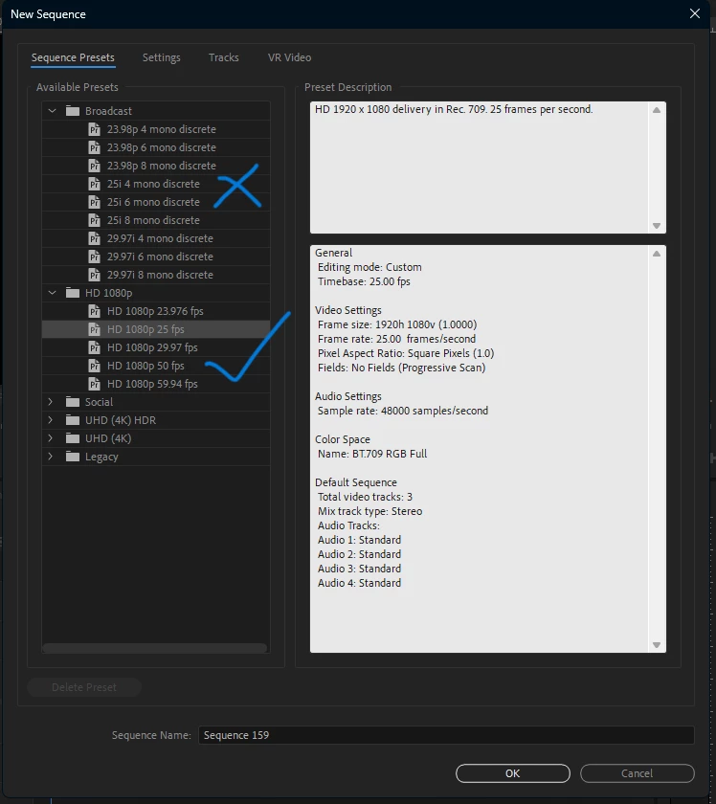This screenshot has height=804, width=716.
Task: Click the Broadcast folder icon
Action: click(x=73, y=111)
